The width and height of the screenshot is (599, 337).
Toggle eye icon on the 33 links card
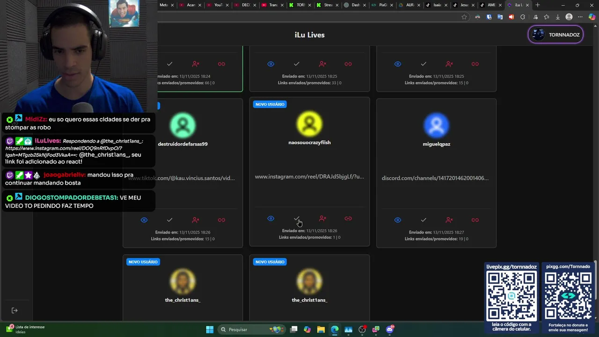pyautogui.click(x=271, y=64)
